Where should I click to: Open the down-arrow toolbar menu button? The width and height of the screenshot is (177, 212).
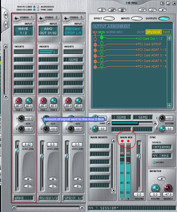pos(162,10)
